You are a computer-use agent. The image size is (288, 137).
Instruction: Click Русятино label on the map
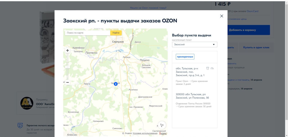click(x=133, y=90)
